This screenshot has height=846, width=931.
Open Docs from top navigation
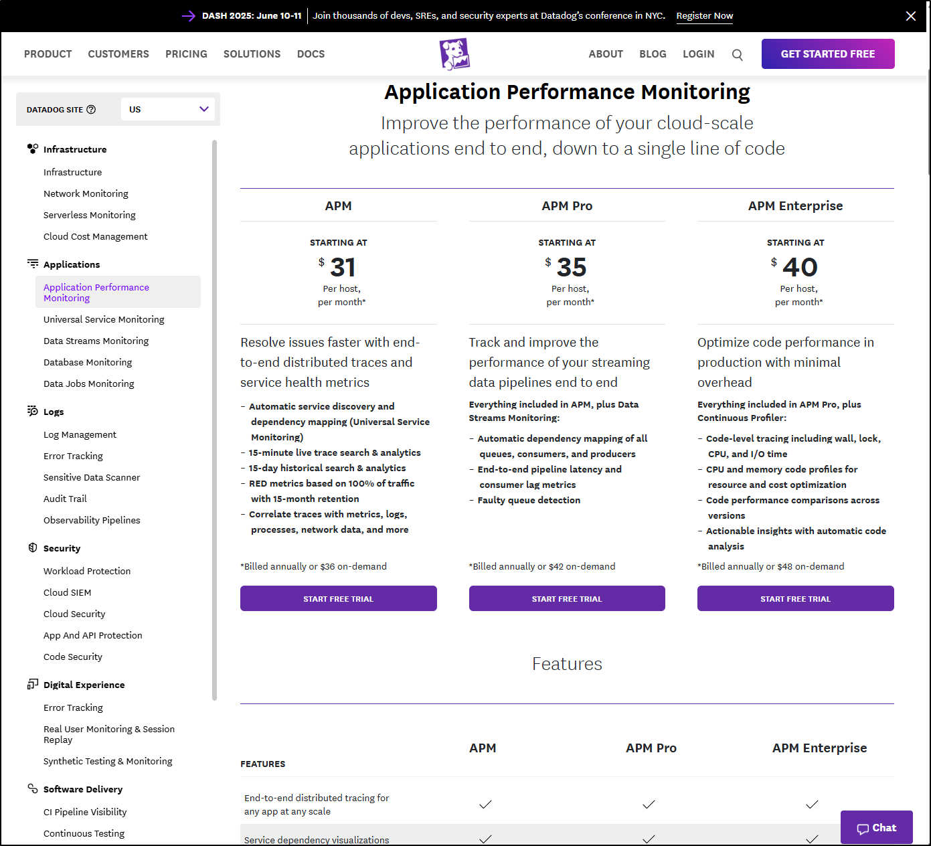[x=311, y=54]
